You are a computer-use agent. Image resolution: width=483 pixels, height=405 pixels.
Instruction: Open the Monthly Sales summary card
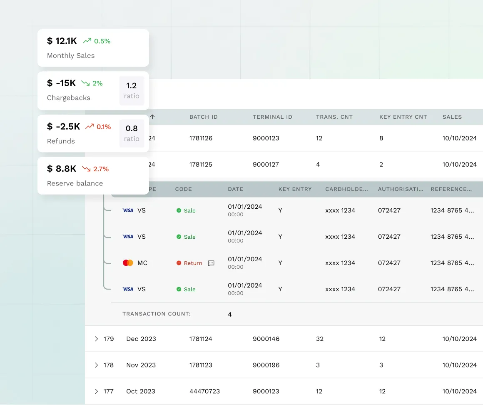point(93,48)
